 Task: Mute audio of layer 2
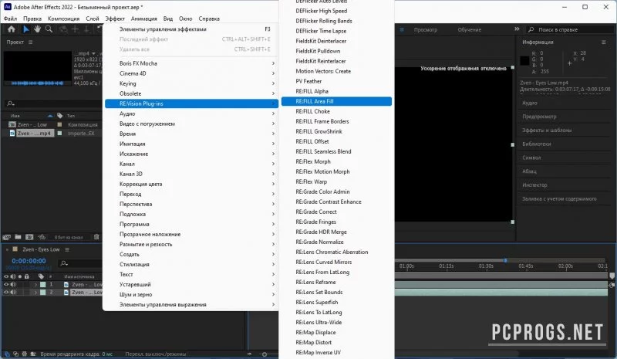[x=13, y=293]
